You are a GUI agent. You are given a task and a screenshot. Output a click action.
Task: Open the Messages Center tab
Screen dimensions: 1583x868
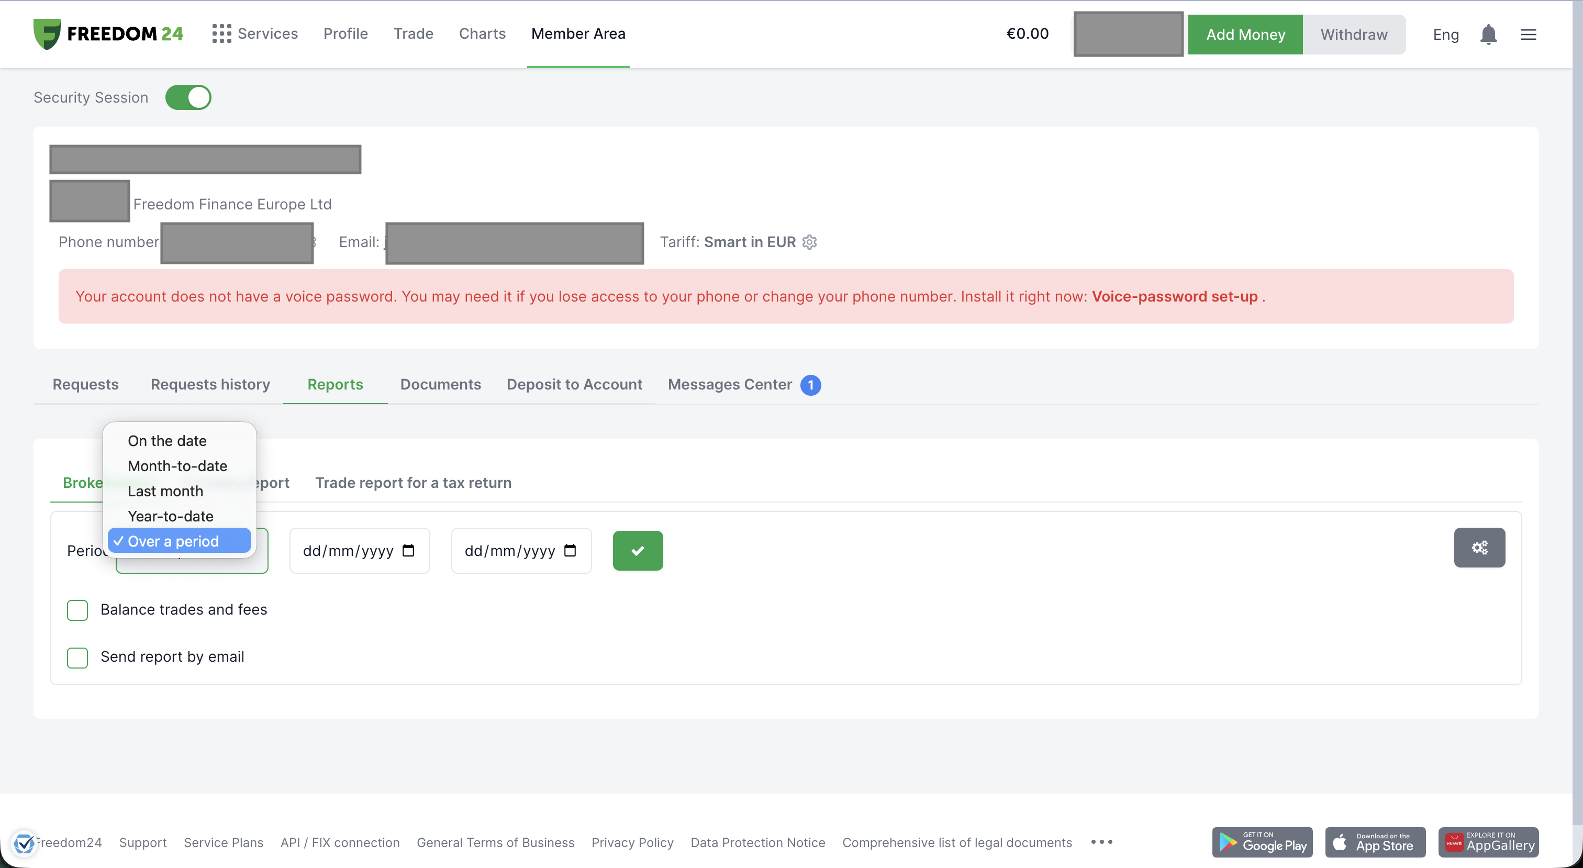coord(729,384)
